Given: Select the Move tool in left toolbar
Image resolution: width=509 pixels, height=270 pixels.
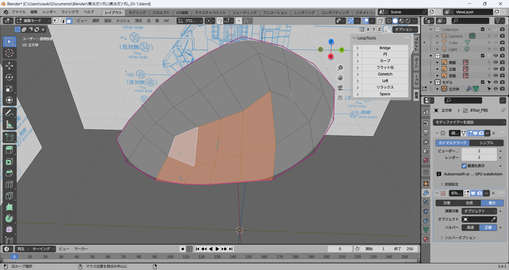Looking at the screenshot, I should [x=9, y=66].
